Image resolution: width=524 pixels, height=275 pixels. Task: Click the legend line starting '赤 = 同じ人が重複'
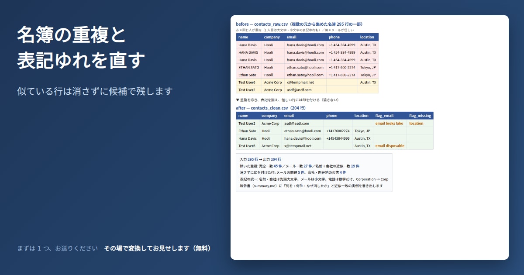click(295, 30)
